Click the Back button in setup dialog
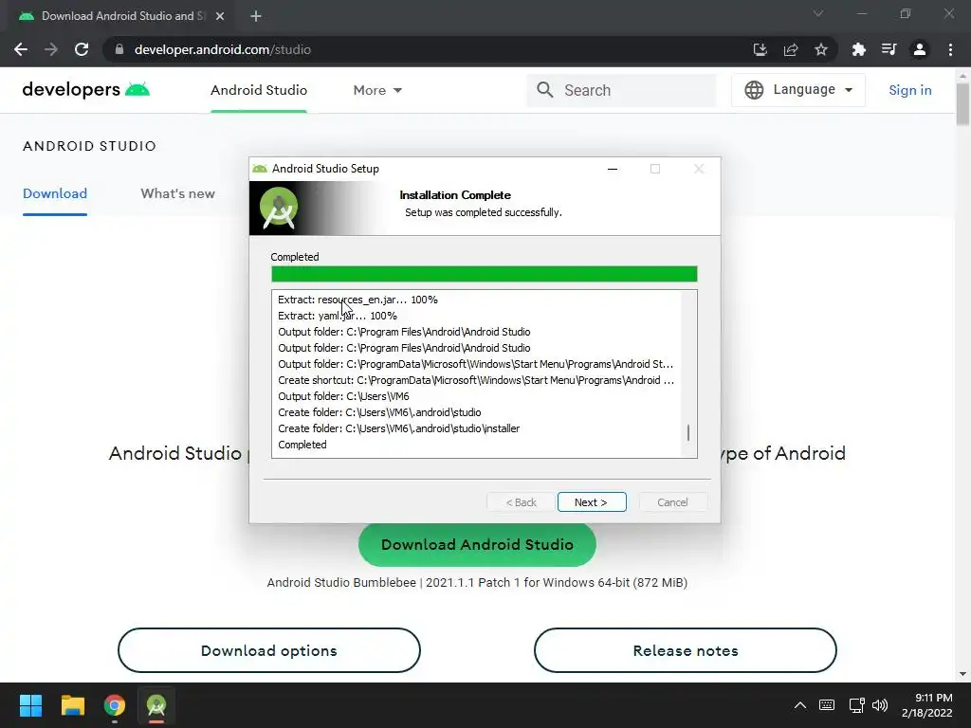The image size is (971, 728). point(521,502)
